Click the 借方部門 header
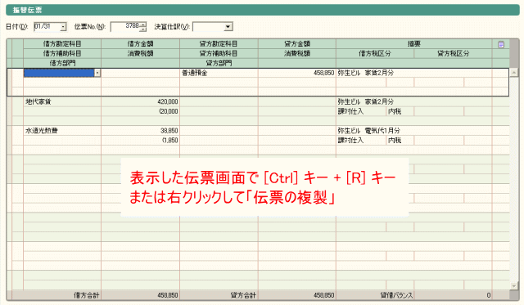Screen dimensions: 524x305 (62, 63)
